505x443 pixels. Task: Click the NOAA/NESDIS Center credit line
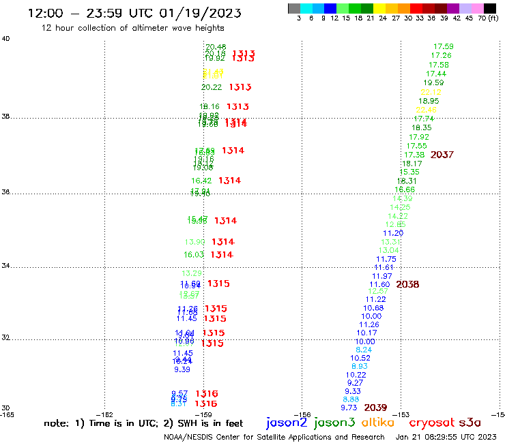click(274, 437)
